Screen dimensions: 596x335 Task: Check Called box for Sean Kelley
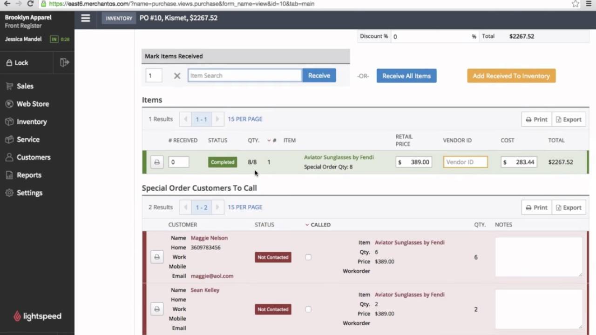point(308,309)
